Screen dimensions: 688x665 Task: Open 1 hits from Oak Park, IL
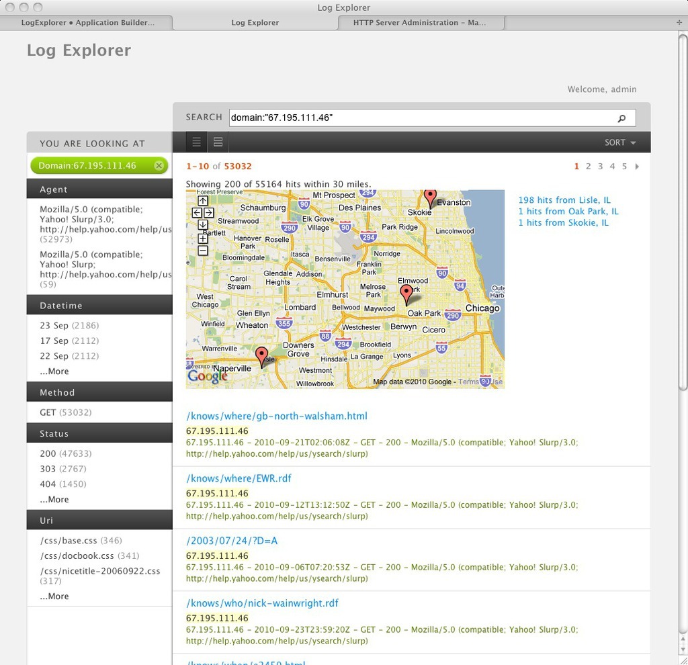(x=568, y=212)
